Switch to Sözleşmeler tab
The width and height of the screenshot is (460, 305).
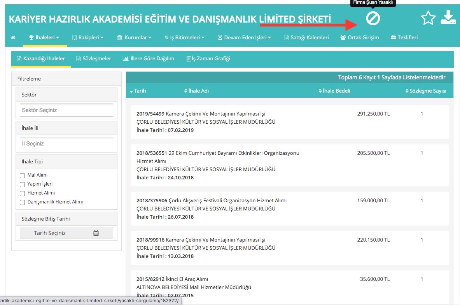[94, 59]
